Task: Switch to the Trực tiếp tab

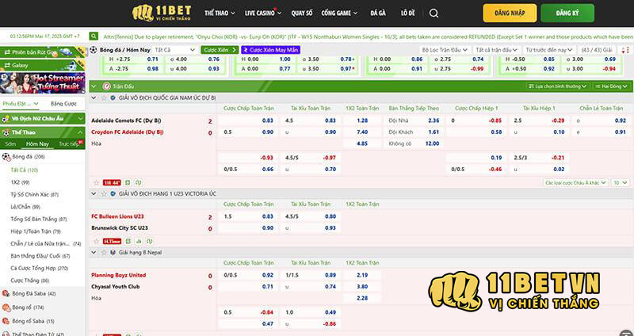Action: tap(69, 143)
